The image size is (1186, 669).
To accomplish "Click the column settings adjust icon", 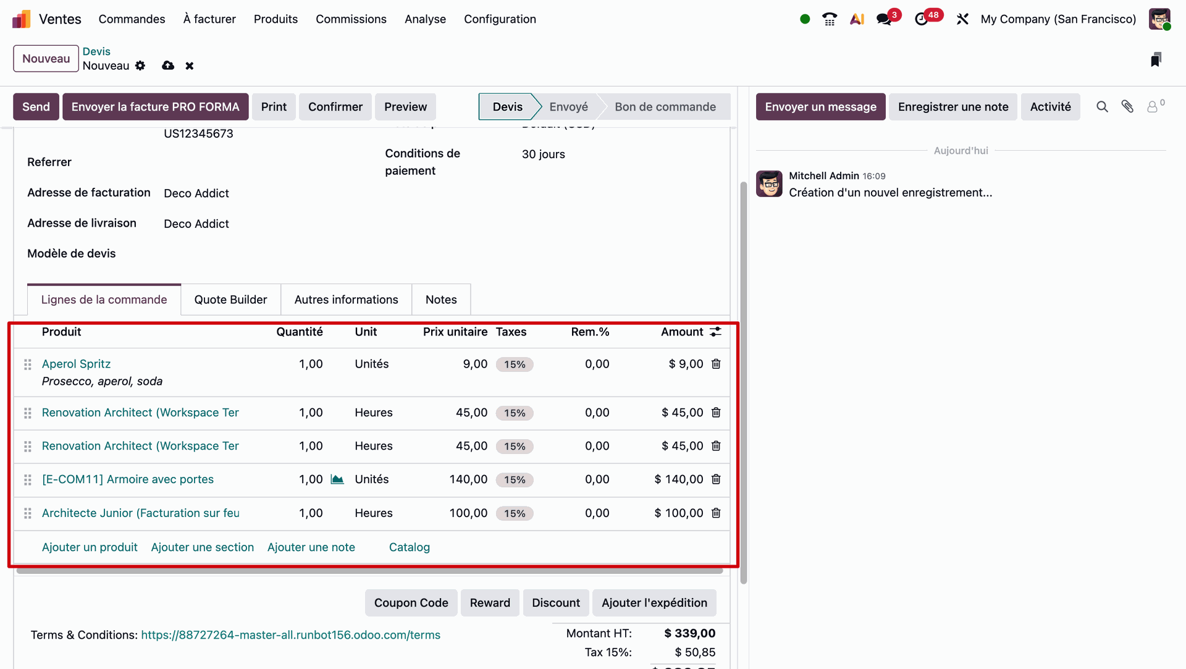I will click(x=715, y=332).
